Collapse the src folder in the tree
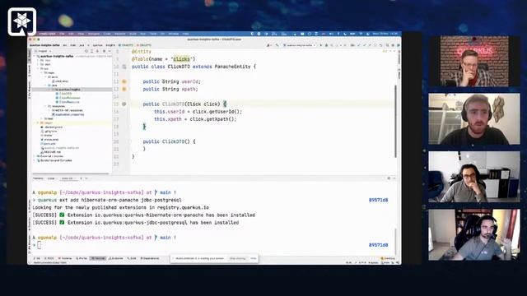Viewport: 527px width, 296px height. tap(38, 68)
